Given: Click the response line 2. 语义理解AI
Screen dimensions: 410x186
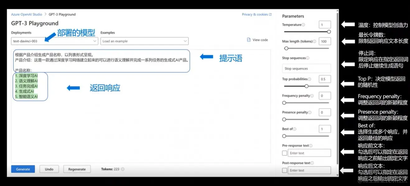Looking at the screenshot, I should click(26, 81).
